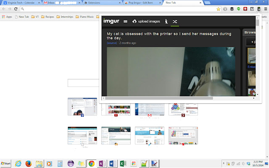Click the Pop Imgur extension toolbar icon
Viewport: 269px width, 168px height.
point(259,9)
